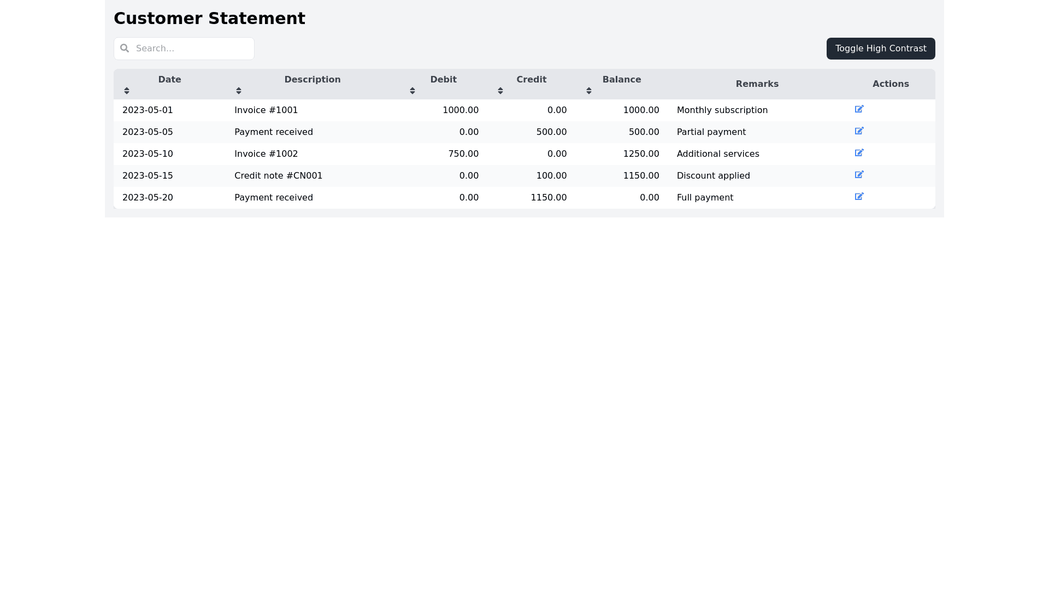The height and width of the screenshot is (590, 1049).
Task: Select the Monthly subscription remark cell
Action: point(722,110)
